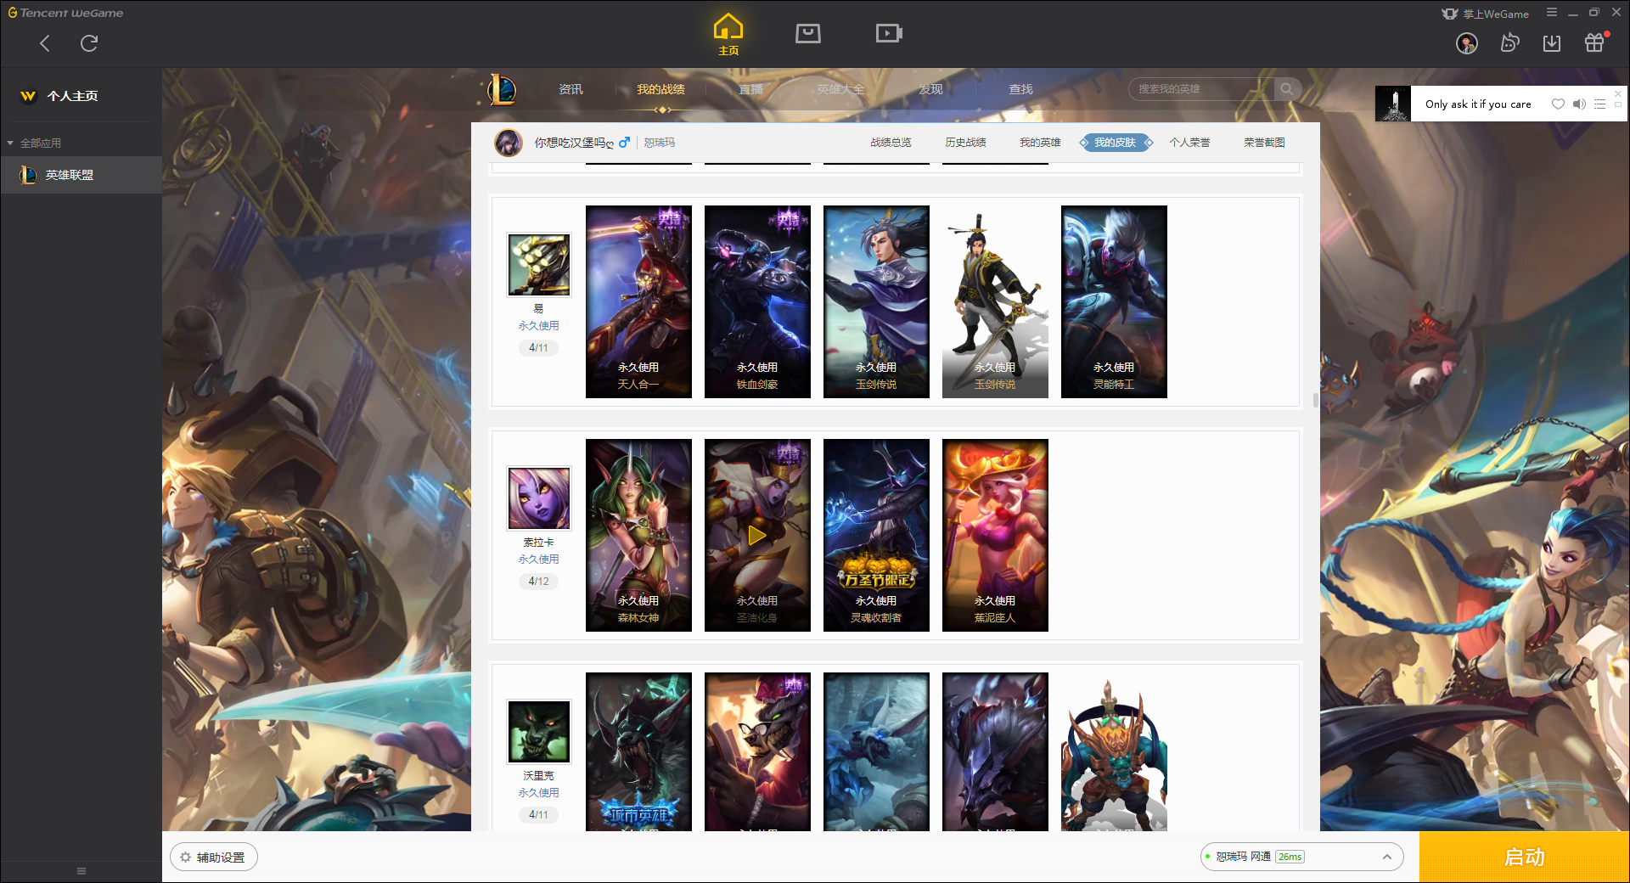
Task: Open 辅助设置 assist settings button
Action: [213, 858]
